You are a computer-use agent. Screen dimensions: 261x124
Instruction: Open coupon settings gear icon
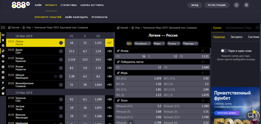(257, 28)
